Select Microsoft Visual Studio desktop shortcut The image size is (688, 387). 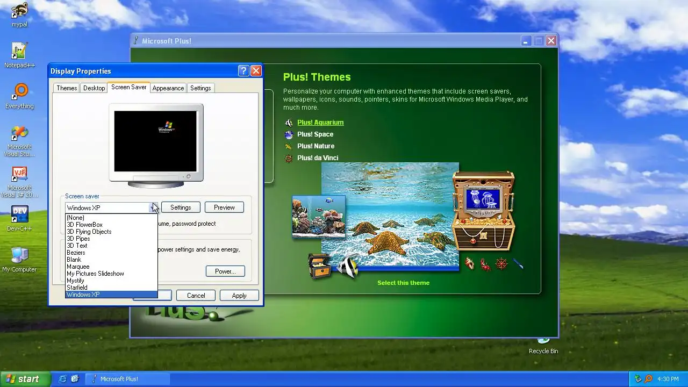click(19, 141)
